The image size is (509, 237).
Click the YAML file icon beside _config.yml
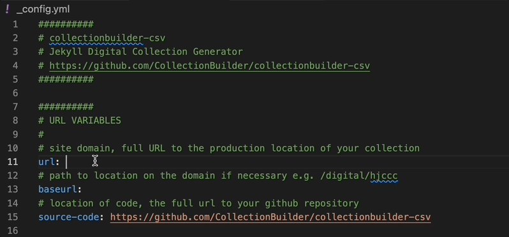(x=8, y=9)
